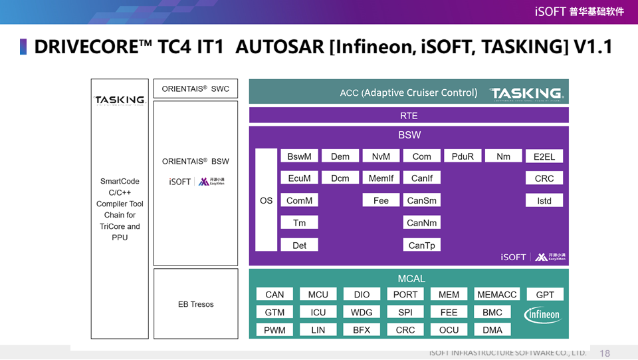Select the MemIf module box

[381, 178]
